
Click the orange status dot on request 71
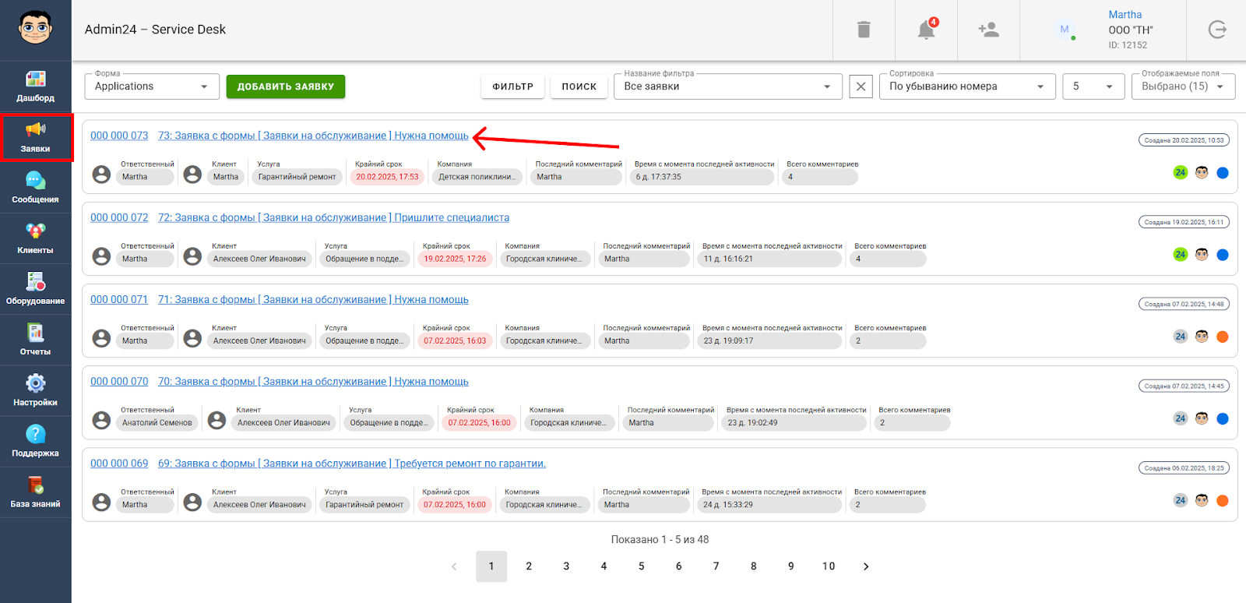click(1223, 337)
